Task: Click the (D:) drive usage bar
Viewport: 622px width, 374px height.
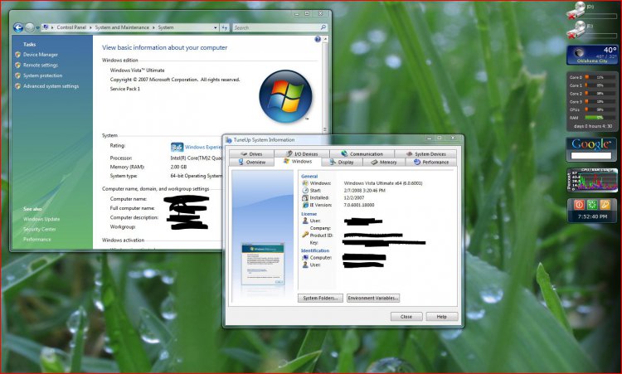Action: point(601,17)
